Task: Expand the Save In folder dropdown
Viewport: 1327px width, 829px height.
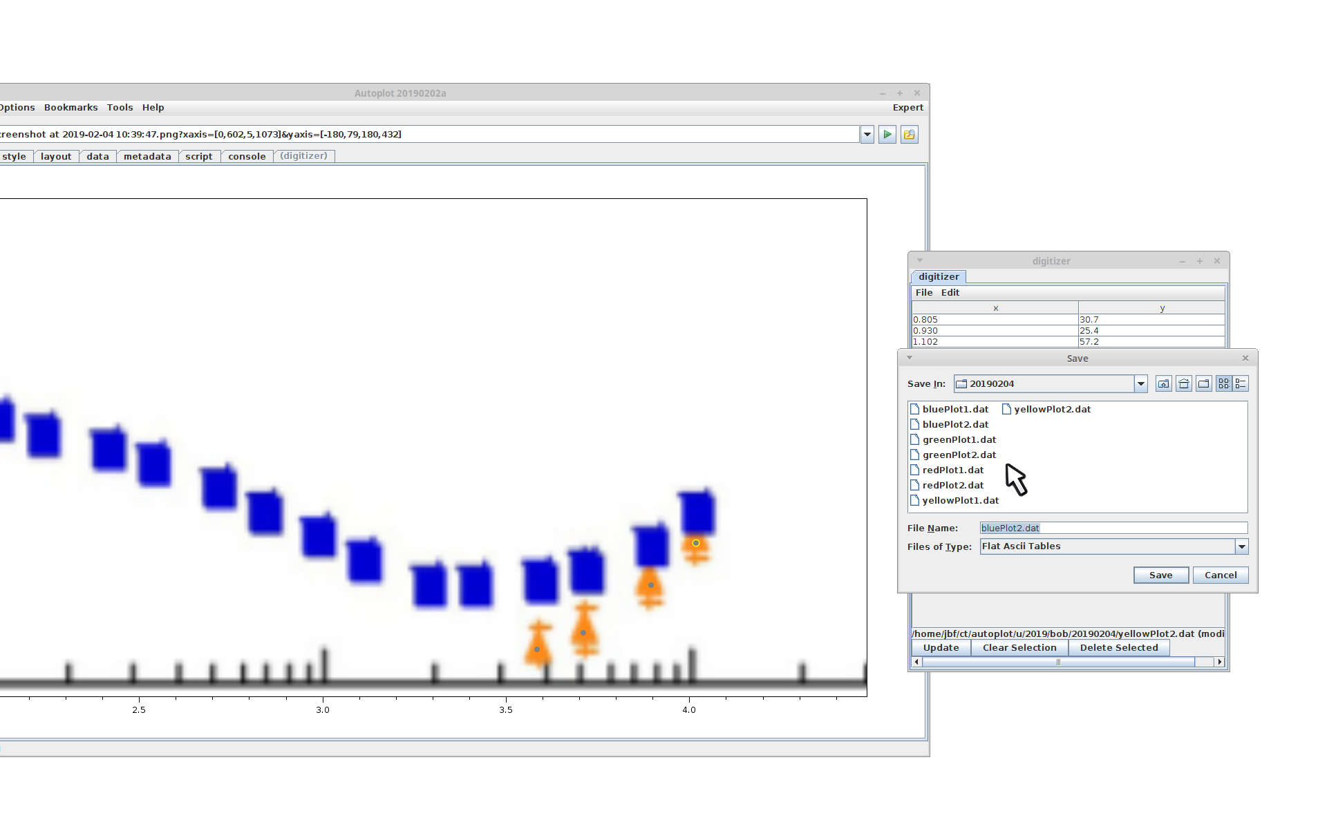Action: coord(1141,384)
